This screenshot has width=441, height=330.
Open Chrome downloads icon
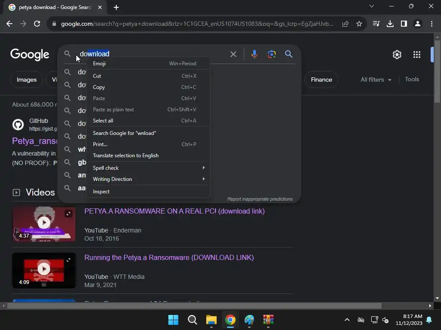pos(390,24)
